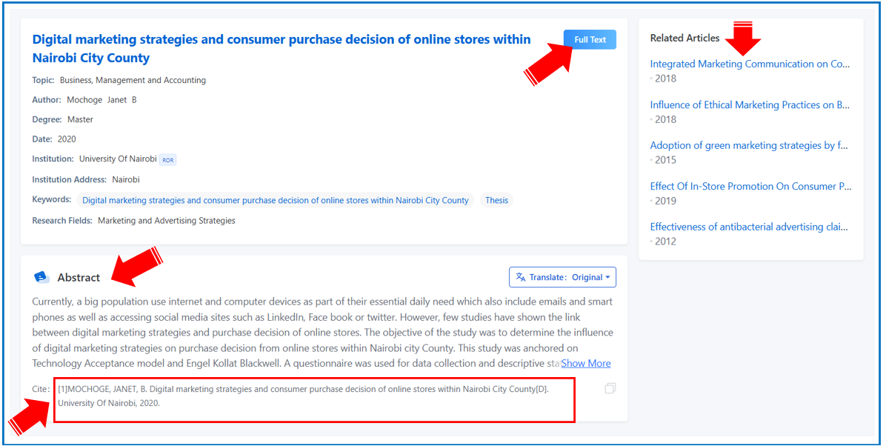Click Marketing and Advertising Strategies research field
883x446 pixels.
pyautogui.click(x=166, y=221)
